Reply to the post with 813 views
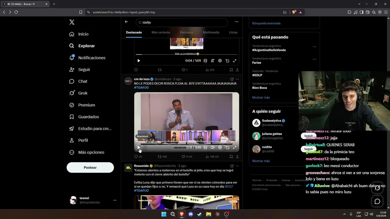The width and height of the screenshot is (390, 219). click(136, 70)
